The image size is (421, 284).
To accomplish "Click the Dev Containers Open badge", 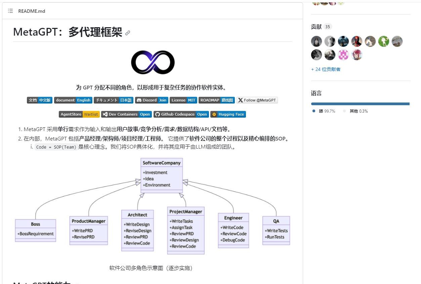I will 126,114.
